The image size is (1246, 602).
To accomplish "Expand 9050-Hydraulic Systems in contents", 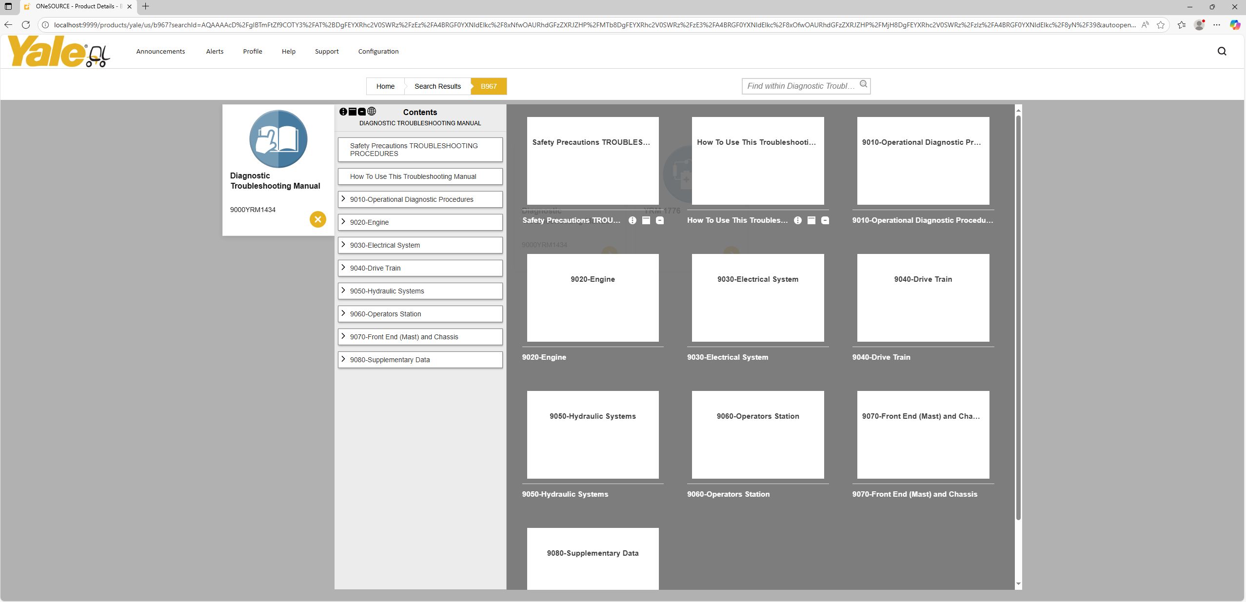I will [343, 291].
